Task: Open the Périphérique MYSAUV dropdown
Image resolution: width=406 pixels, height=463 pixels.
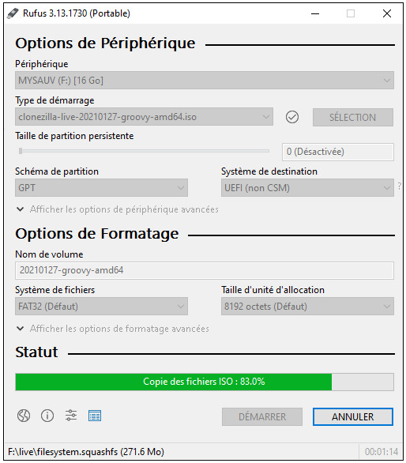Action: pos(205,80)
